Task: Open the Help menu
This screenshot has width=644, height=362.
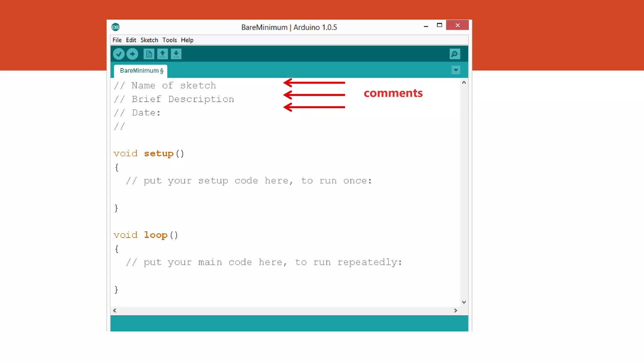Action: (187, 40)
